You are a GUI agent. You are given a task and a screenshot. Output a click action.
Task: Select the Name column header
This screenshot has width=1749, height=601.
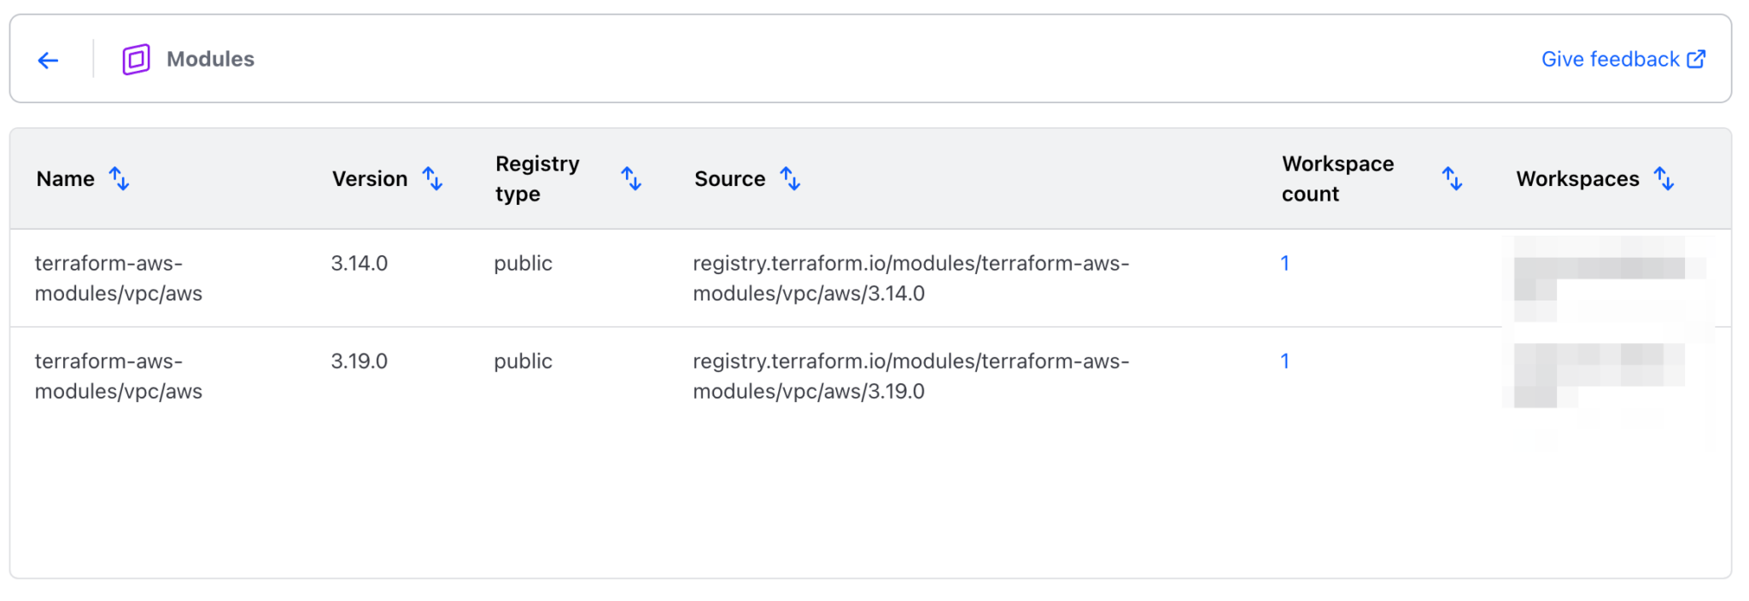point(65,179)
